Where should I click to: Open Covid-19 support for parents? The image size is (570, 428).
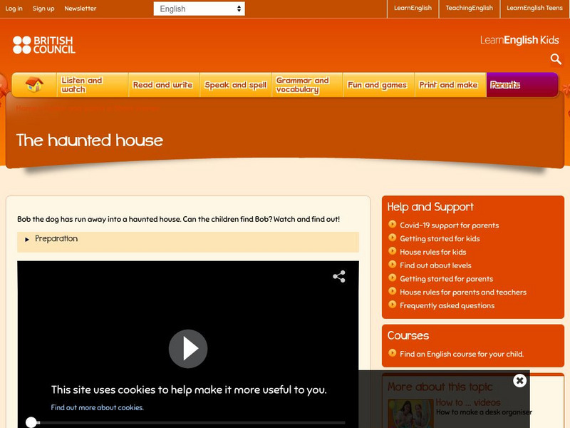click(x=450, y=225)
